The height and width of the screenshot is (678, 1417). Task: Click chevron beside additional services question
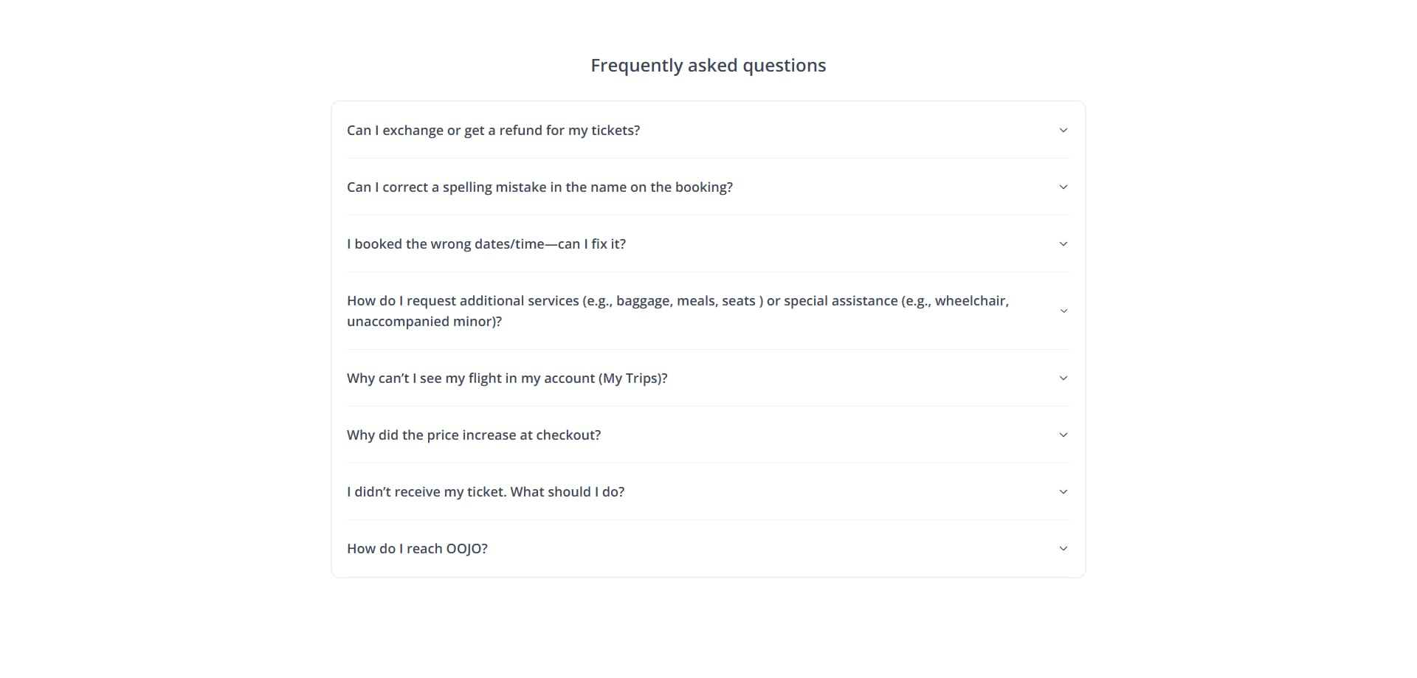point(1063,311)
